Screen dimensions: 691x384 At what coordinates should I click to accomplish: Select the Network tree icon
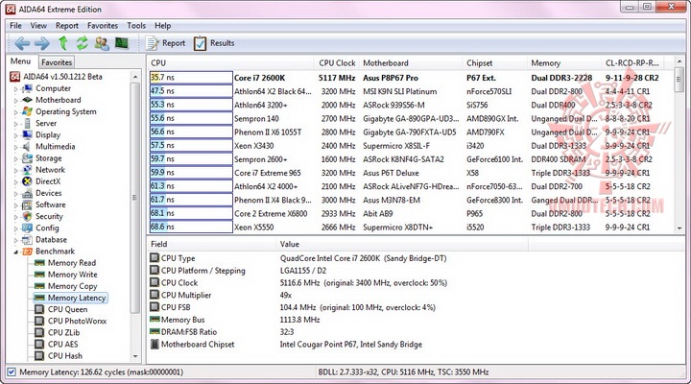(27, 170)
